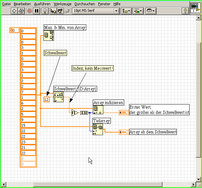Image resolution: width=202 pixels, height=188 pixels.
Task: Open the 18pt MS Serif font dropdown
Action: [96, 11]
